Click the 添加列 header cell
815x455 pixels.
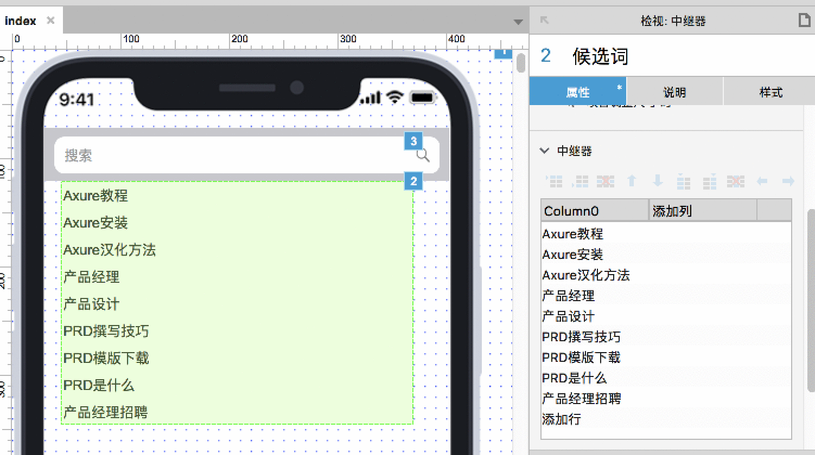coord(703,211)
